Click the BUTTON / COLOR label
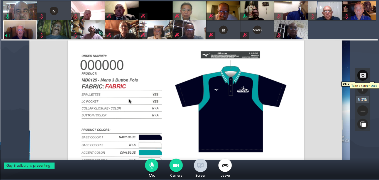 pyautogui.click(x=94, y=115)
